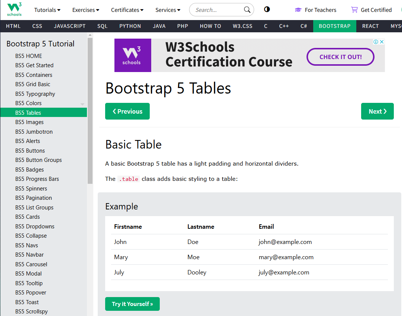This screenshot has width=402, height=316.
Task: Click the Previous button
Action: [127, 111]
